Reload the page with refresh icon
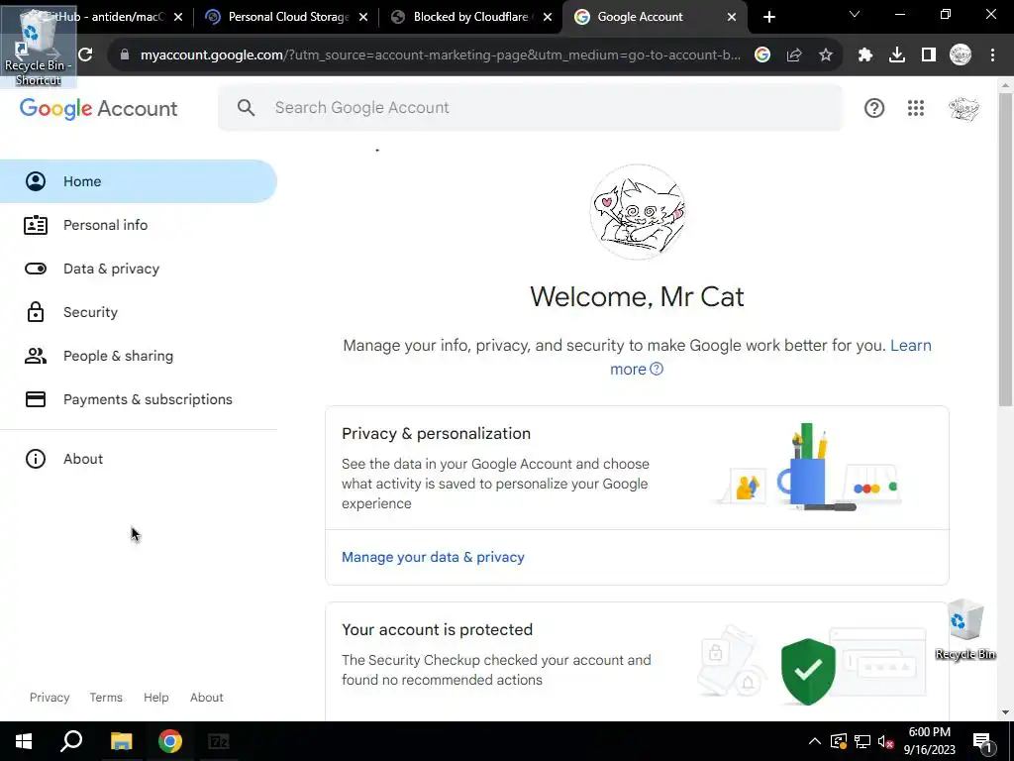Screen dimensions: 1014x761 click(x=85, y=55)
